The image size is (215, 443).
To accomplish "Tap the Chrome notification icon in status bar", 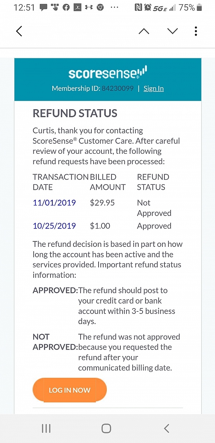I will point(100,8).
